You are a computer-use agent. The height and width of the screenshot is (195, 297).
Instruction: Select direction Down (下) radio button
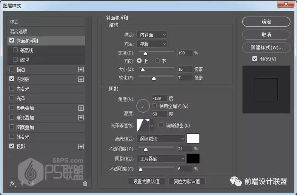tap(157, 60)
